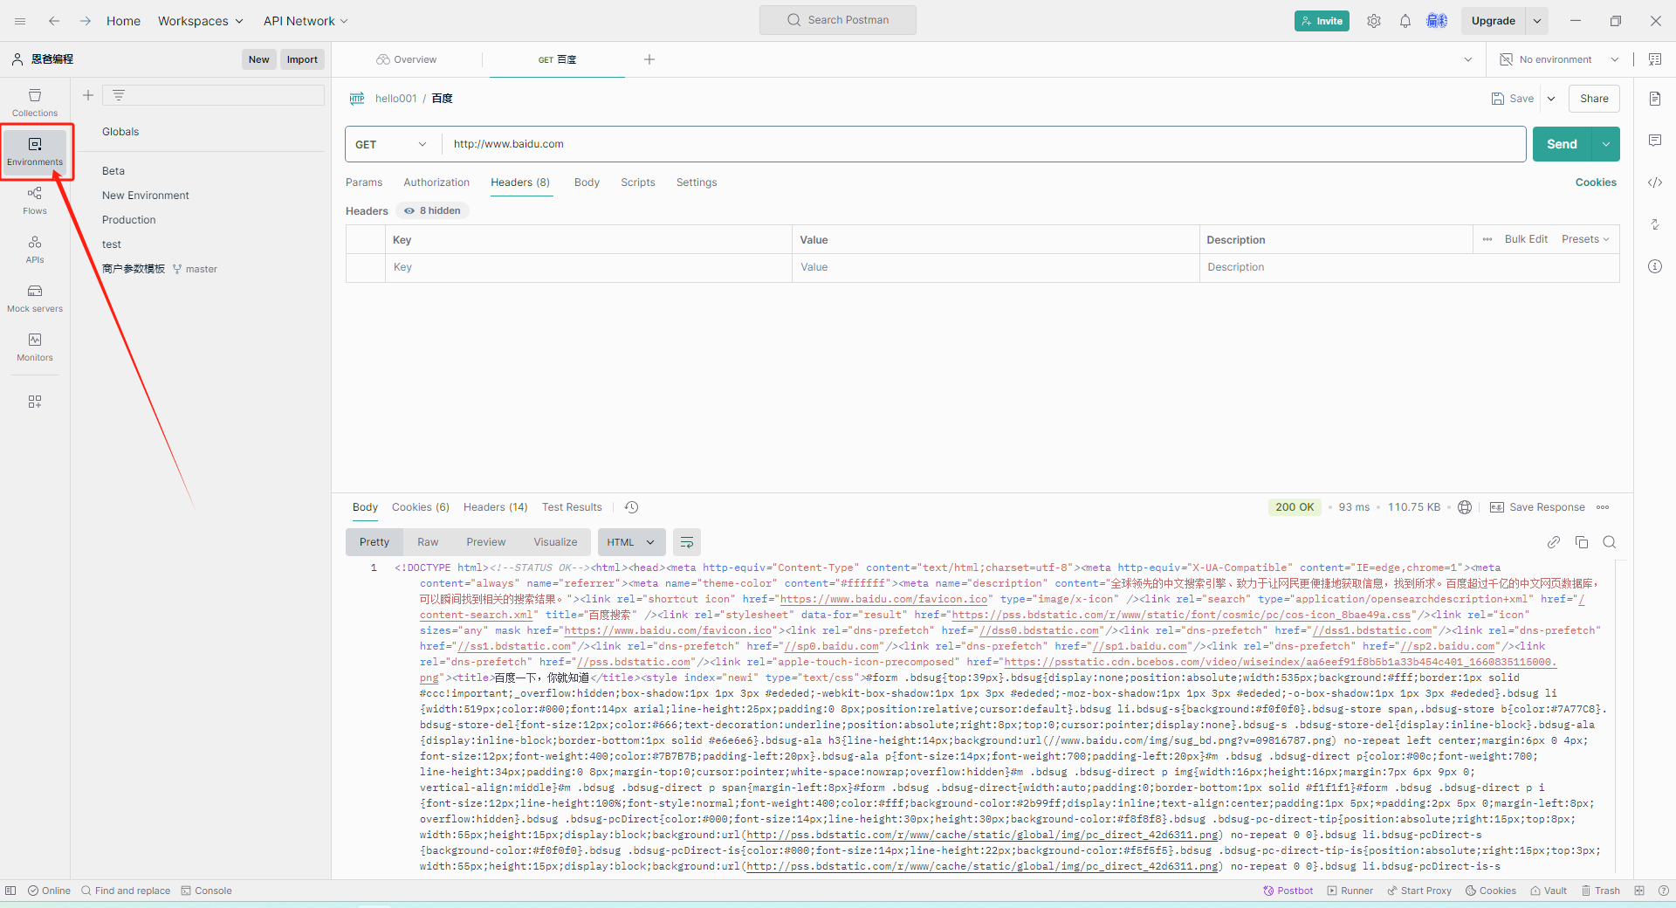The width and height of the screenshot is (1676, 908).
Task: Open the Cookies link beside request tabs
Action: pos(1596,182)
